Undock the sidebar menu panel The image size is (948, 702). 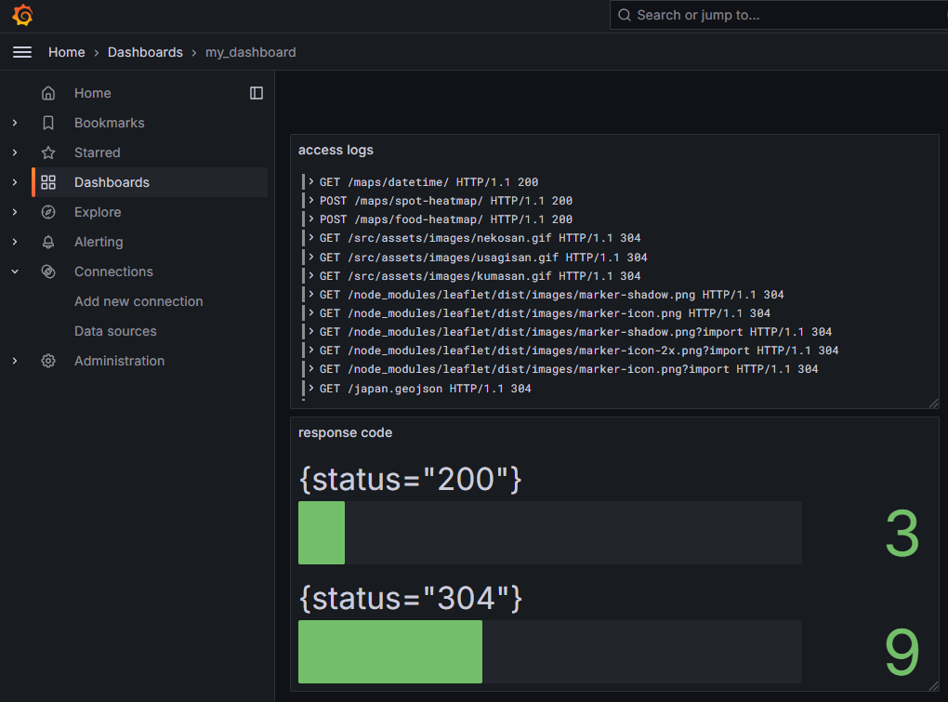pyautogui.click(x=257, y=93)
